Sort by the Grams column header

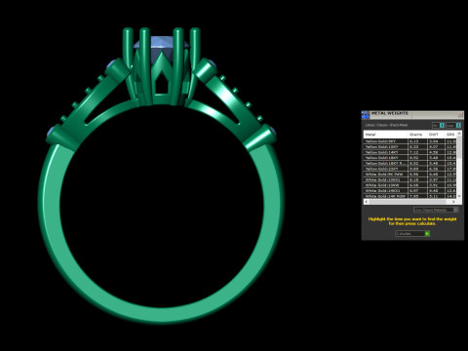pos(417,135)
